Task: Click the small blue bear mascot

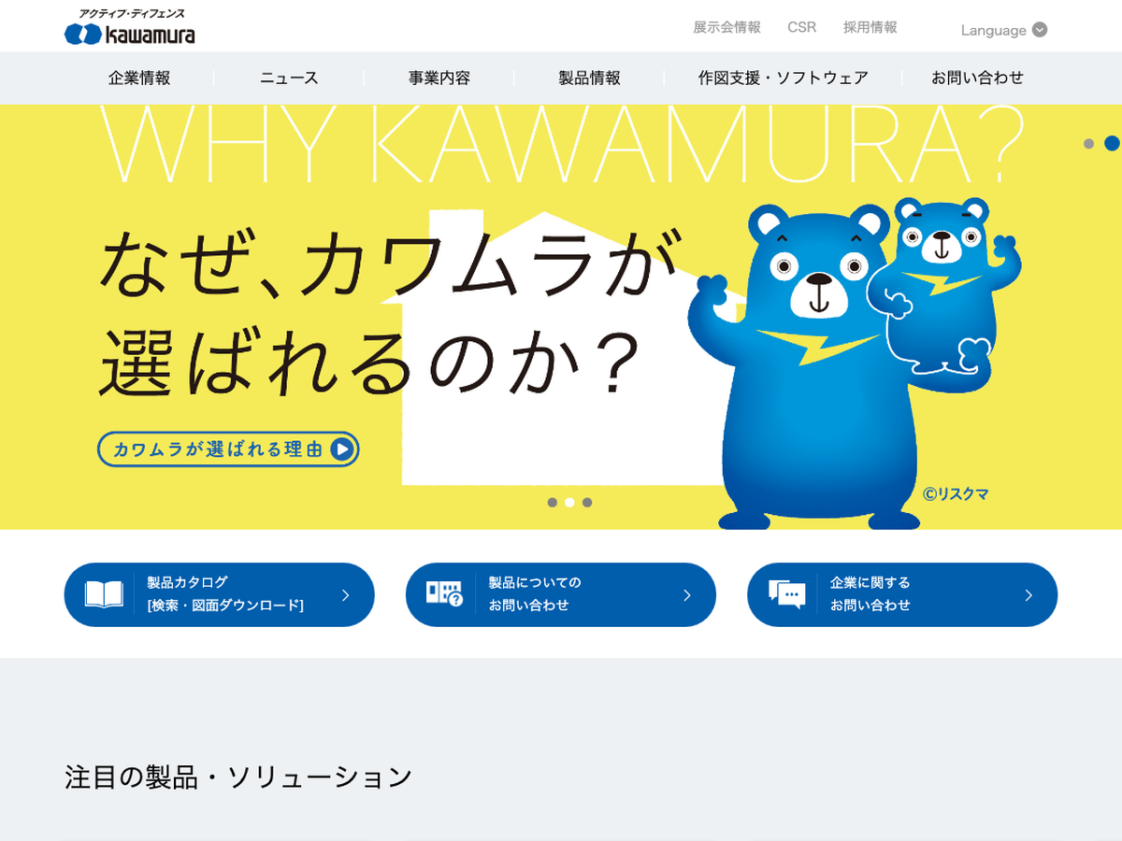Action: [942, 285]
